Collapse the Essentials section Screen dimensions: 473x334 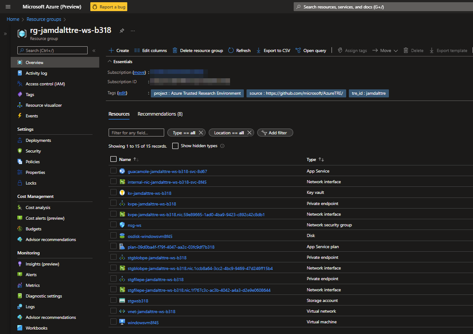pos(110,62)
